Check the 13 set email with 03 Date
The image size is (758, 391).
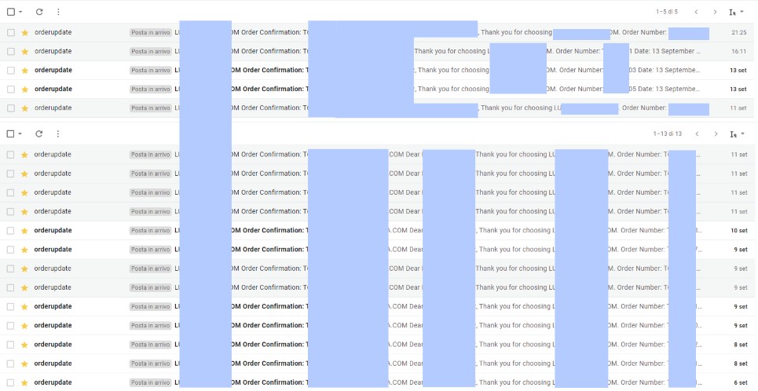coord(11,70)
